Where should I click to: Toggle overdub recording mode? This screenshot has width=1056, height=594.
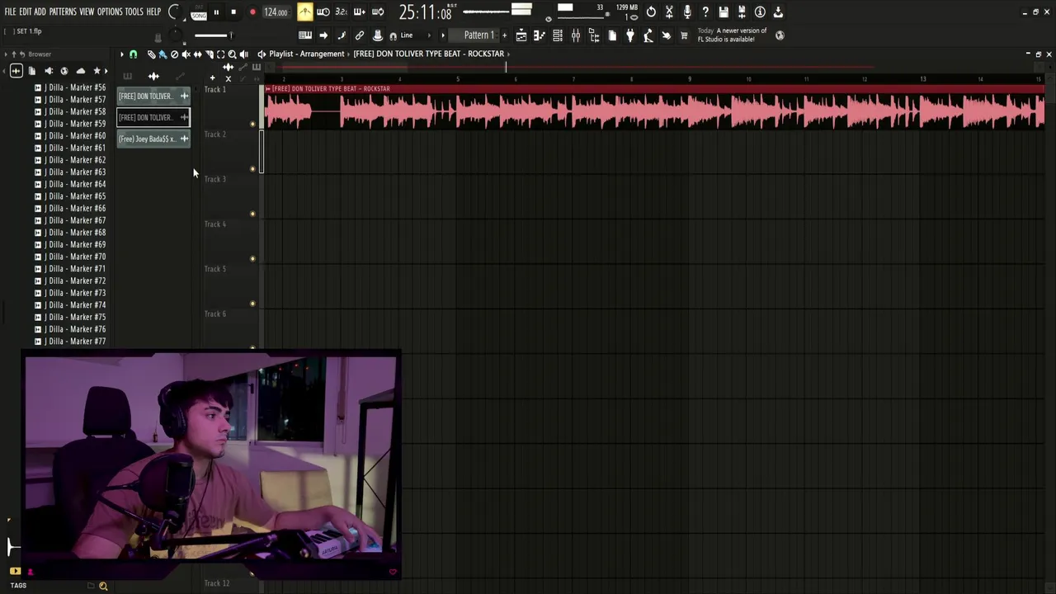(359, 12)
